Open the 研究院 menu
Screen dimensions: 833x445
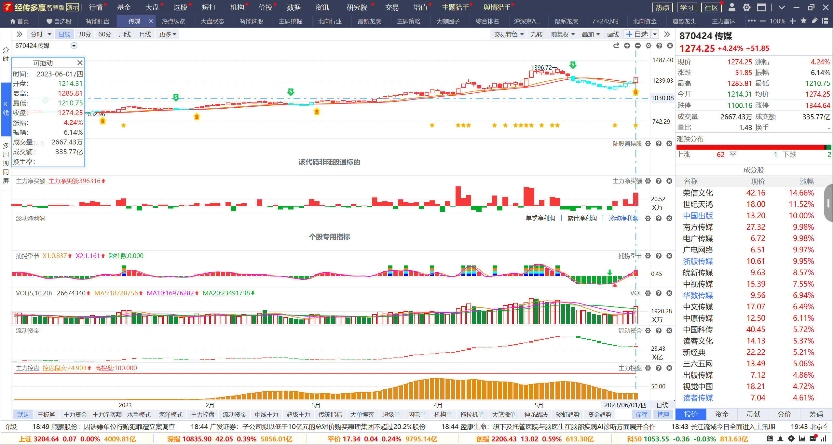click(x=357, y=7)
